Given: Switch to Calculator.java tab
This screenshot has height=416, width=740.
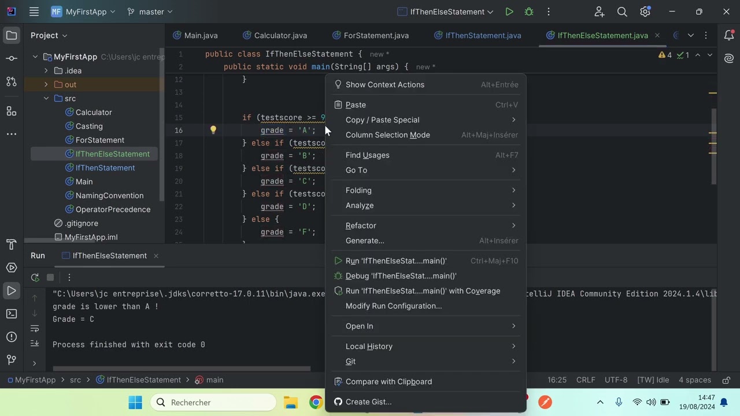Looking at the screenshot, I should pos(275,35).
